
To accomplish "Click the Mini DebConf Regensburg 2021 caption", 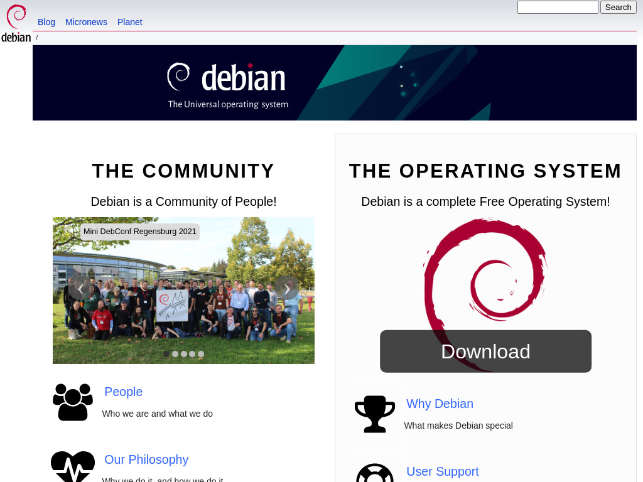I will coord(140,232).
